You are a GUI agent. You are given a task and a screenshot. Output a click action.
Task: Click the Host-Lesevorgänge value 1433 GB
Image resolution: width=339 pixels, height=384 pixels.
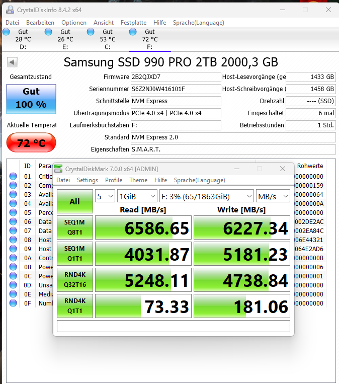311,77
